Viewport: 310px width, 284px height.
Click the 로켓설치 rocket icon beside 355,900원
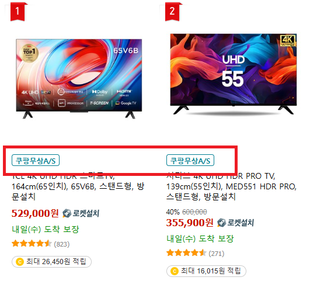pyautogui.click(x=221, y=223)
